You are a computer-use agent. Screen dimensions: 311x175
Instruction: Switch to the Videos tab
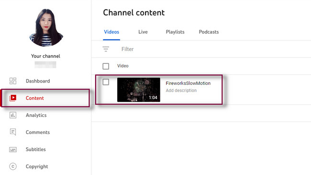(x=111, y=32)
